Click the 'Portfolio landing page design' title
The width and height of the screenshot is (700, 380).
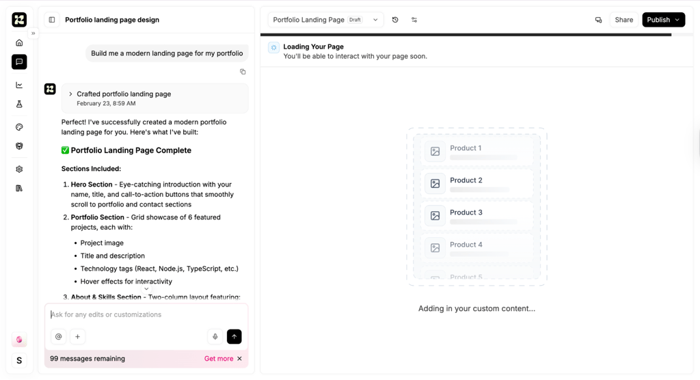click(112, 20)
